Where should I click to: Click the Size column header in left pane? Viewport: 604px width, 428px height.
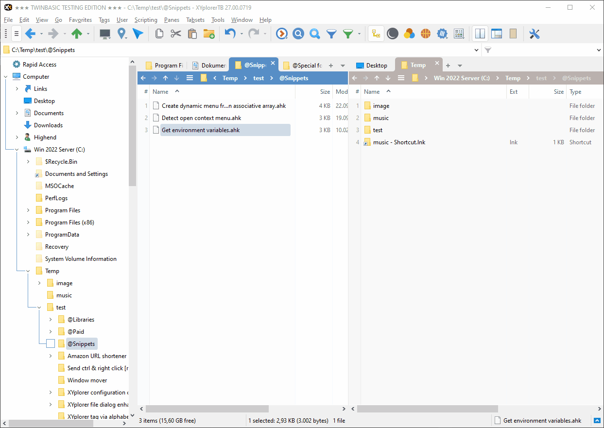(325, 92)
